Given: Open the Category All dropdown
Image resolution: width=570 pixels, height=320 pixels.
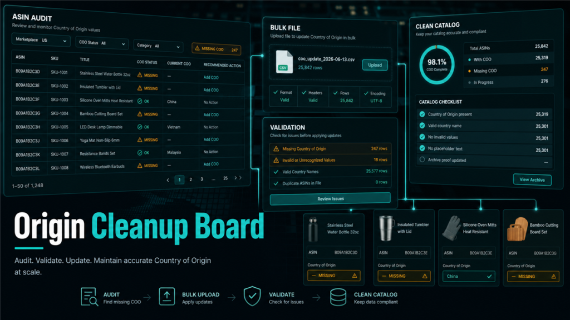Looking at the screenshot, I should pyautogui.click(x=158, y=46).
